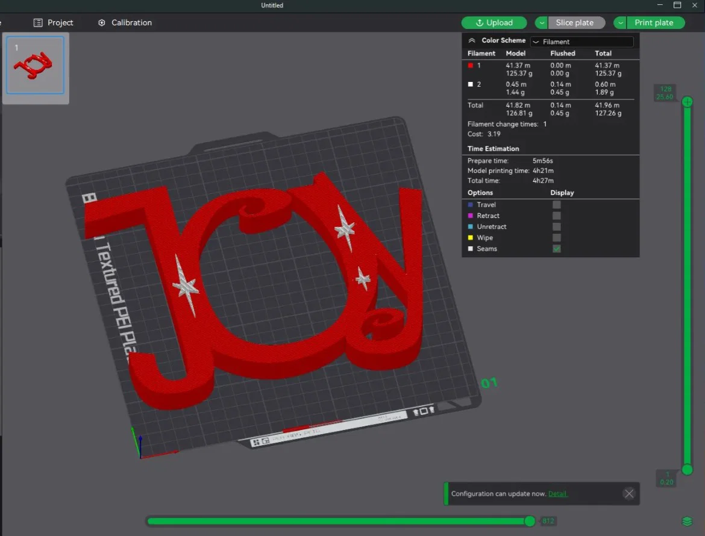The image size is (705, 536).
Task: Click the Travel blue color marker
Action: coord(470,204)
